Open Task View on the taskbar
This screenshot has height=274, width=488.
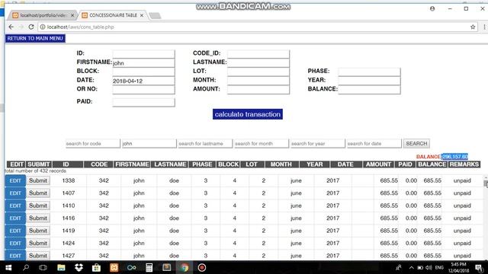click(43, 267)
